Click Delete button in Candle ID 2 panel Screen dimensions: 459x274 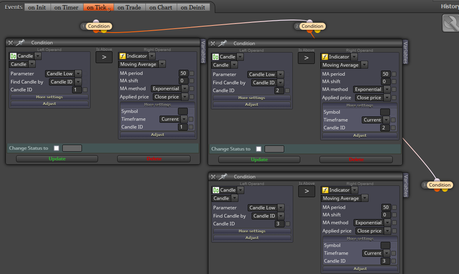[x=356, y=160]
